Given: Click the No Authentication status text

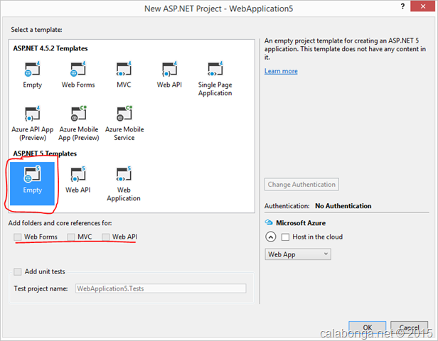Looking at the screenshot, I should click(343, 206).
